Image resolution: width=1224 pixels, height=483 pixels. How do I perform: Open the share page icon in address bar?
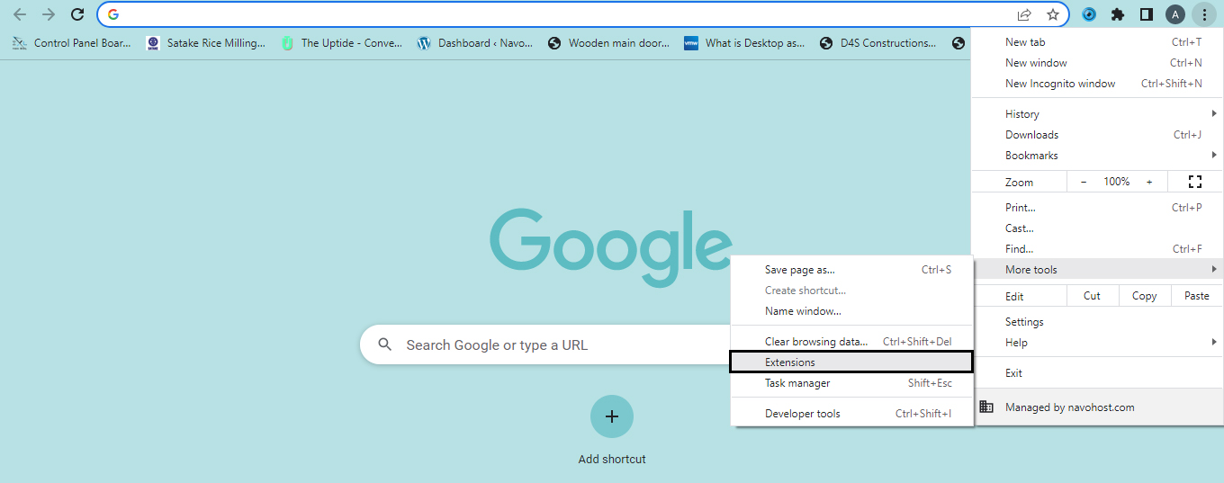pos(1024,14)
